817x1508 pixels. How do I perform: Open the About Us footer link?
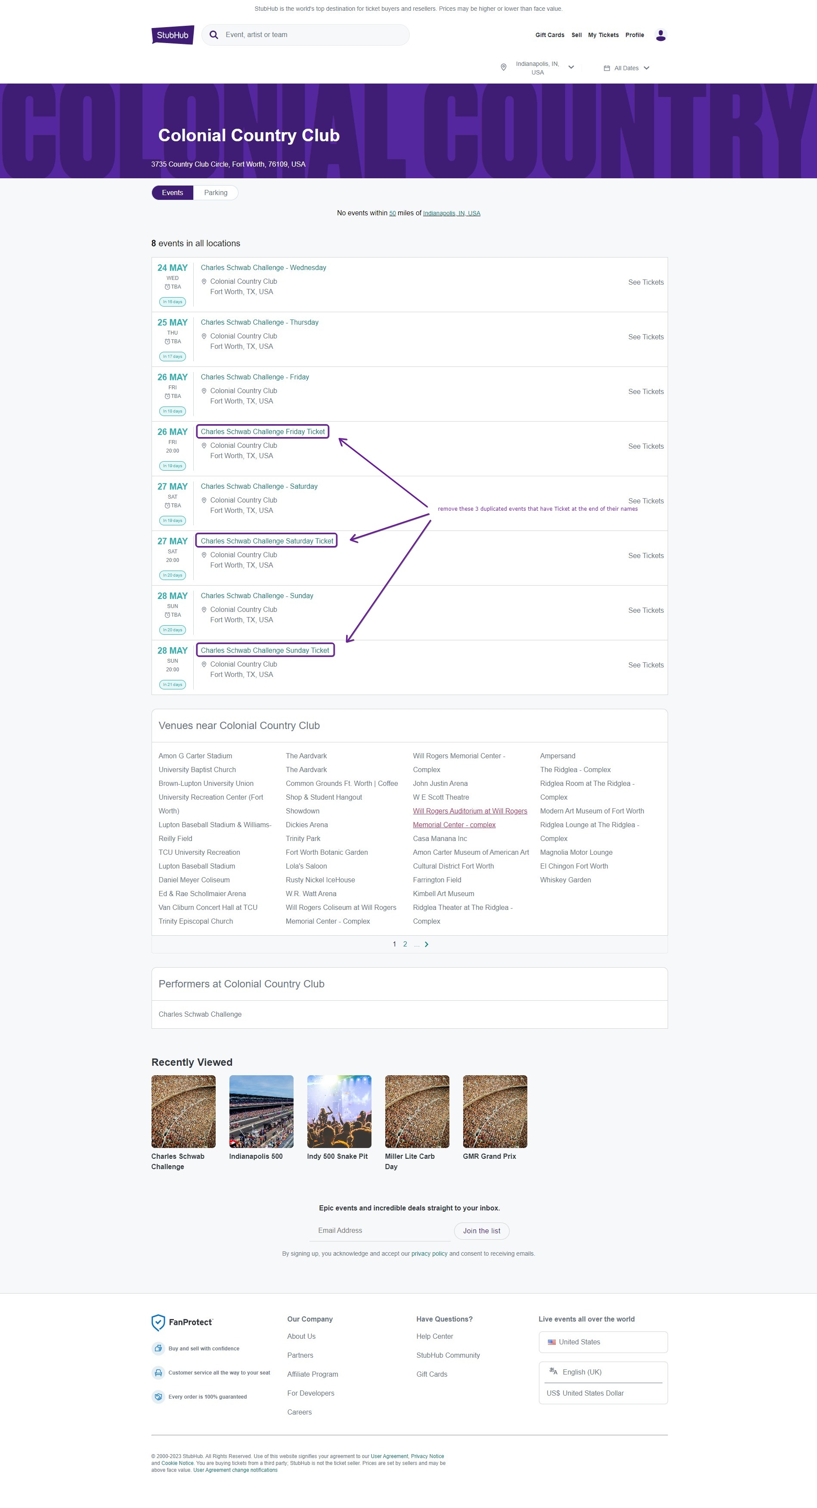coord(301,1337)
